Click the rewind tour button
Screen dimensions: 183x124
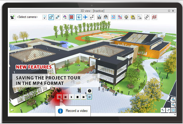(x=66, y=97)
